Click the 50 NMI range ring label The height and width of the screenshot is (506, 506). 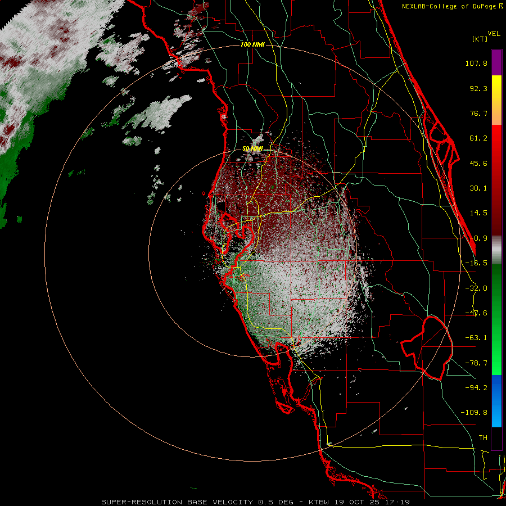(252, 149)
